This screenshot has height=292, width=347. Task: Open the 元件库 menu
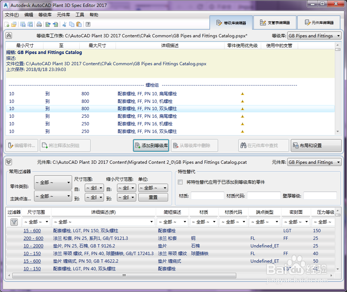63,15
